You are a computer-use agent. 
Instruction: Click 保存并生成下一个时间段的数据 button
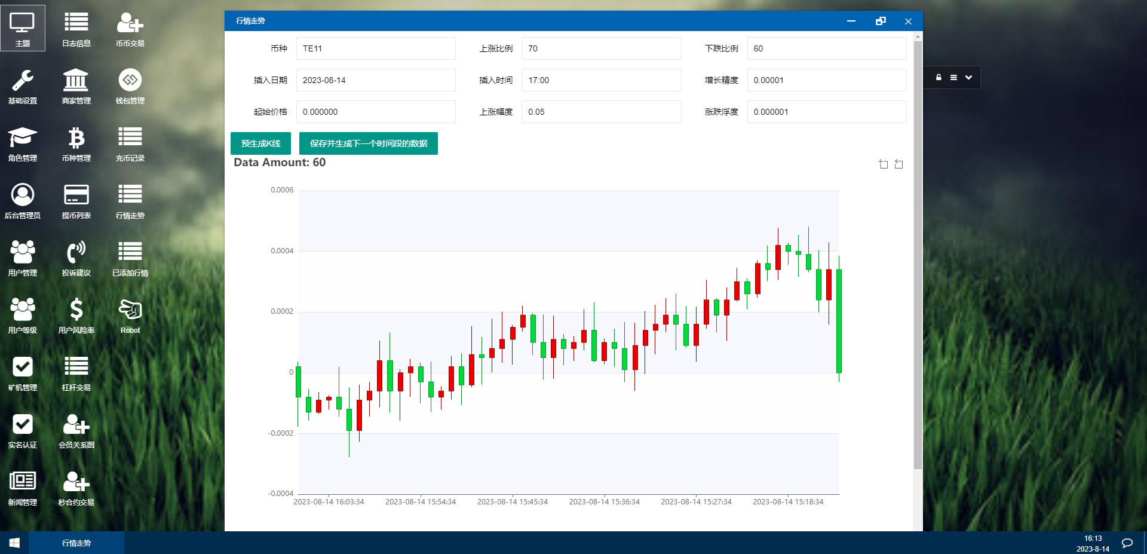(x=368, y=143)
